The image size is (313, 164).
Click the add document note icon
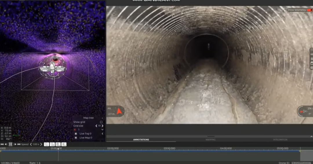click(58, 144)
